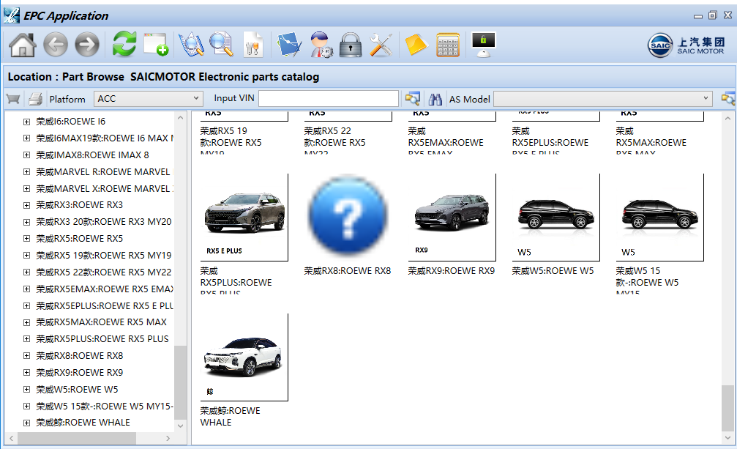Refresh the catalog with green arrows icon

(x=124, y=45)
